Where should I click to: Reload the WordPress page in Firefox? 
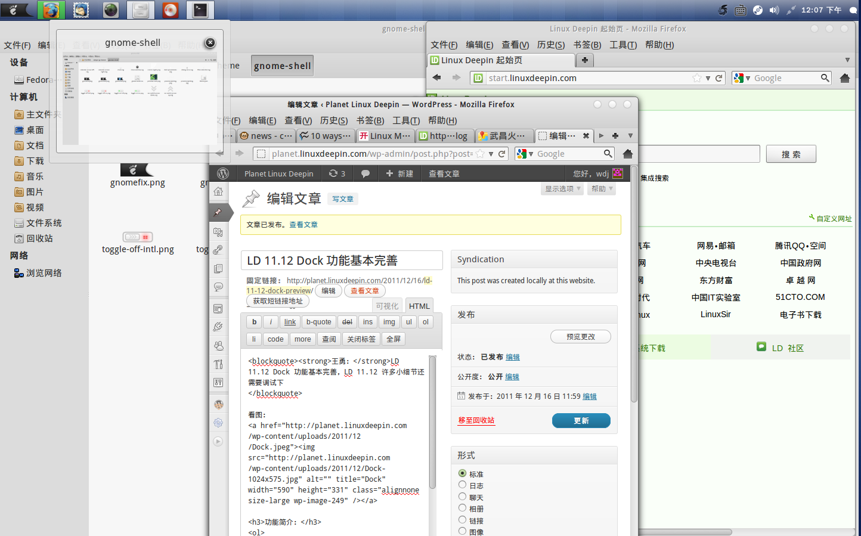(502, 154)
